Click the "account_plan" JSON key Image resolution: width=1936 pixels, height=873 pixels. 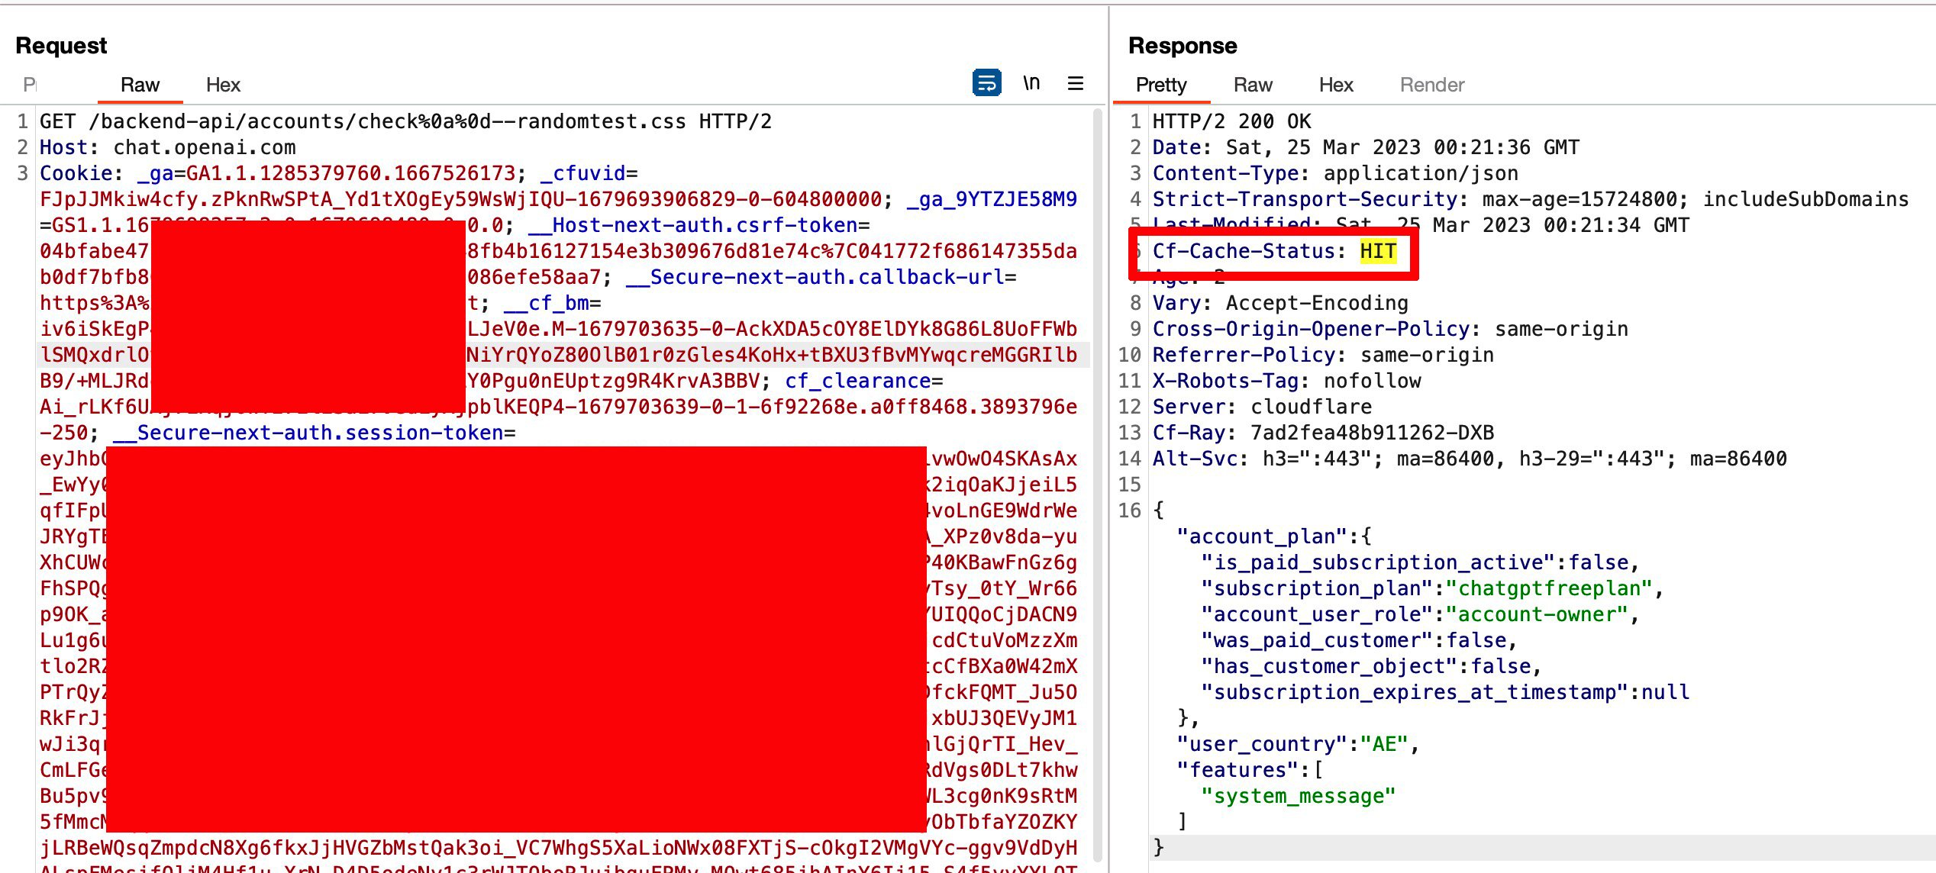1262,536
